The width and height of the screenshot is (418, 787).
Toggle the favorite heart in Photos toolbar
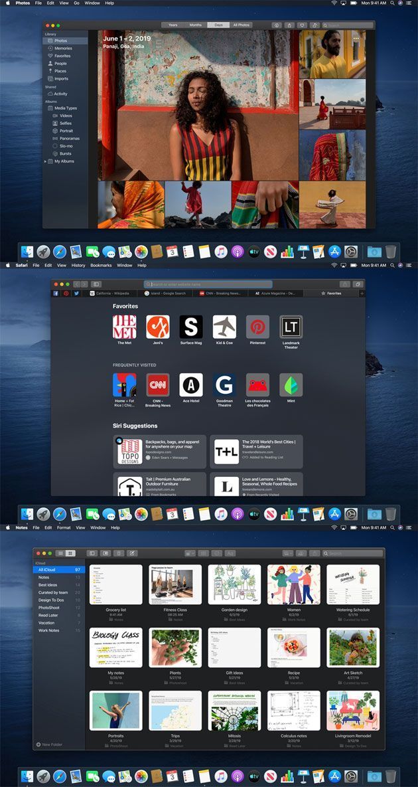point(302,25)
